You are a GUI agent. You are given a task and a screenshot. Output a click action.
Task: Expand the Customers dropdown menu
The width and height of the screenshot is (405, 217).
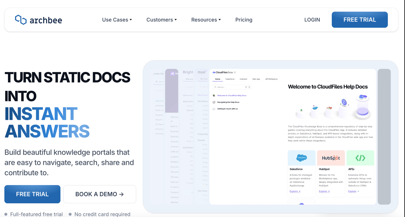point(162,20)
